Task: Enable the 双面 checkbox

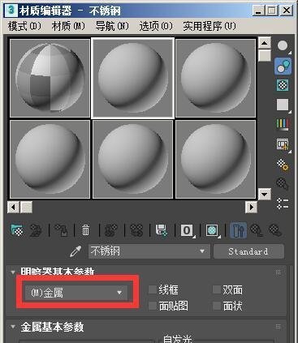Action: [x=217, y=289]
